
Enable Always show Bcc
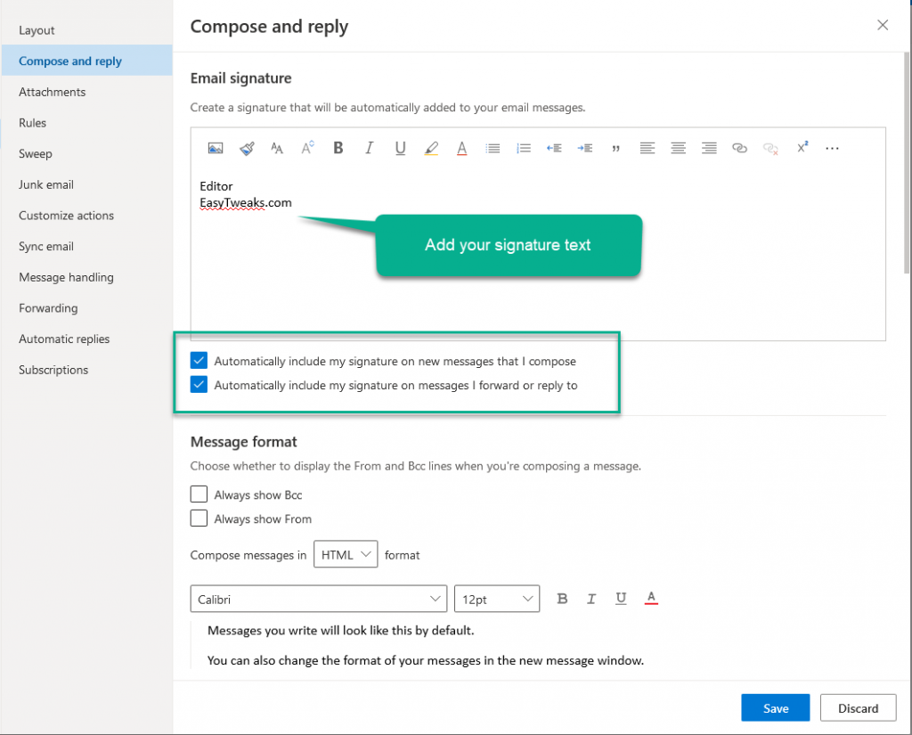[199, 494]
